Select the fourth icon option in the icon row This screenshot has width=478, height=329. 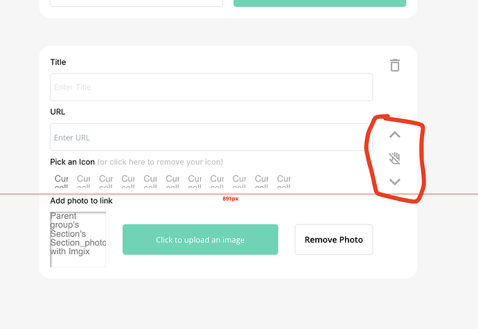(x=128, y=181)
